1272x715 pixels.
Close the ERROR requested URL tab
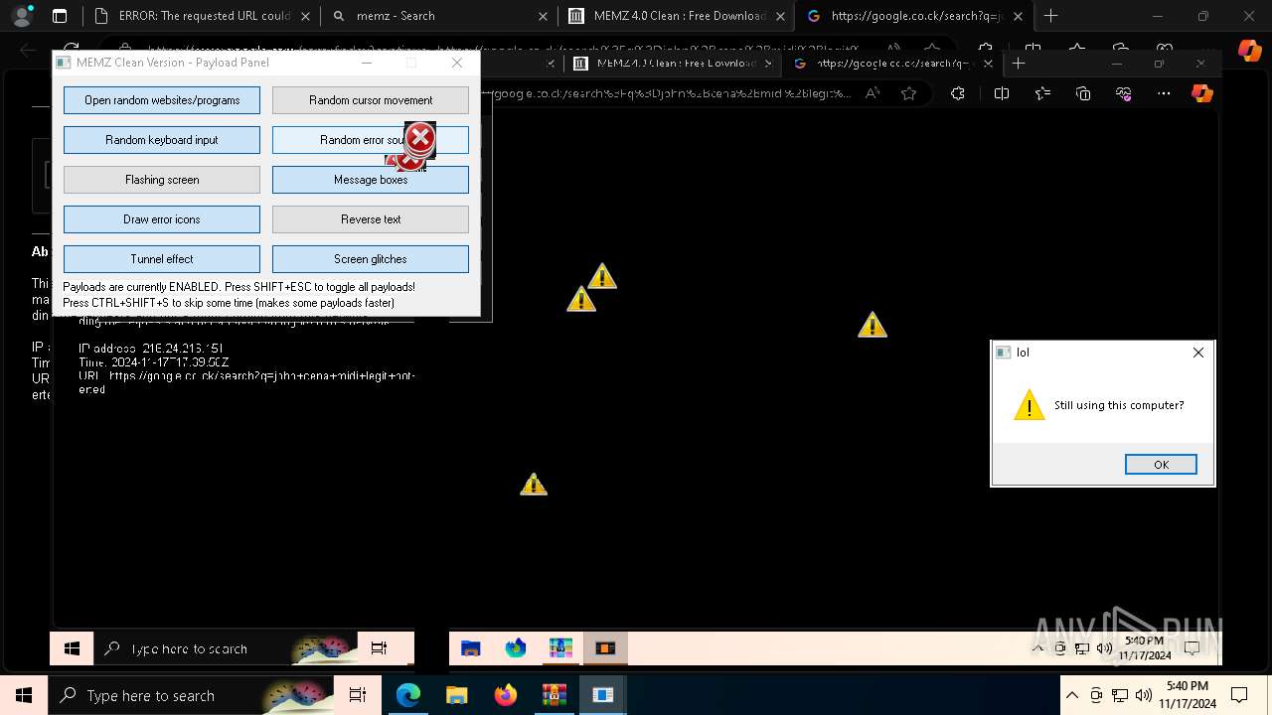[304, 16]
